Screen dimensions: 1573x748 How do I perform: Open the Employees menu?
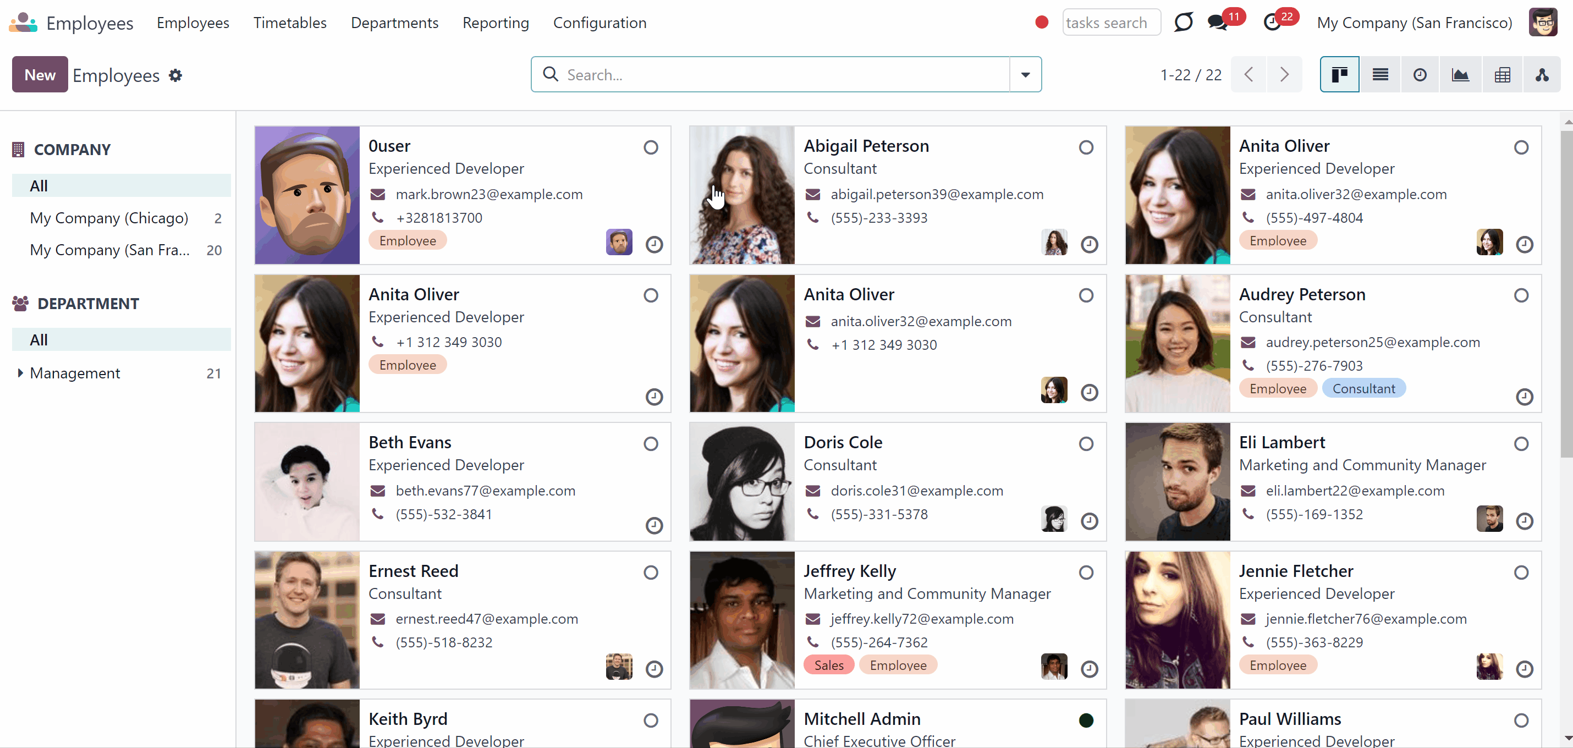click(193, 23)
